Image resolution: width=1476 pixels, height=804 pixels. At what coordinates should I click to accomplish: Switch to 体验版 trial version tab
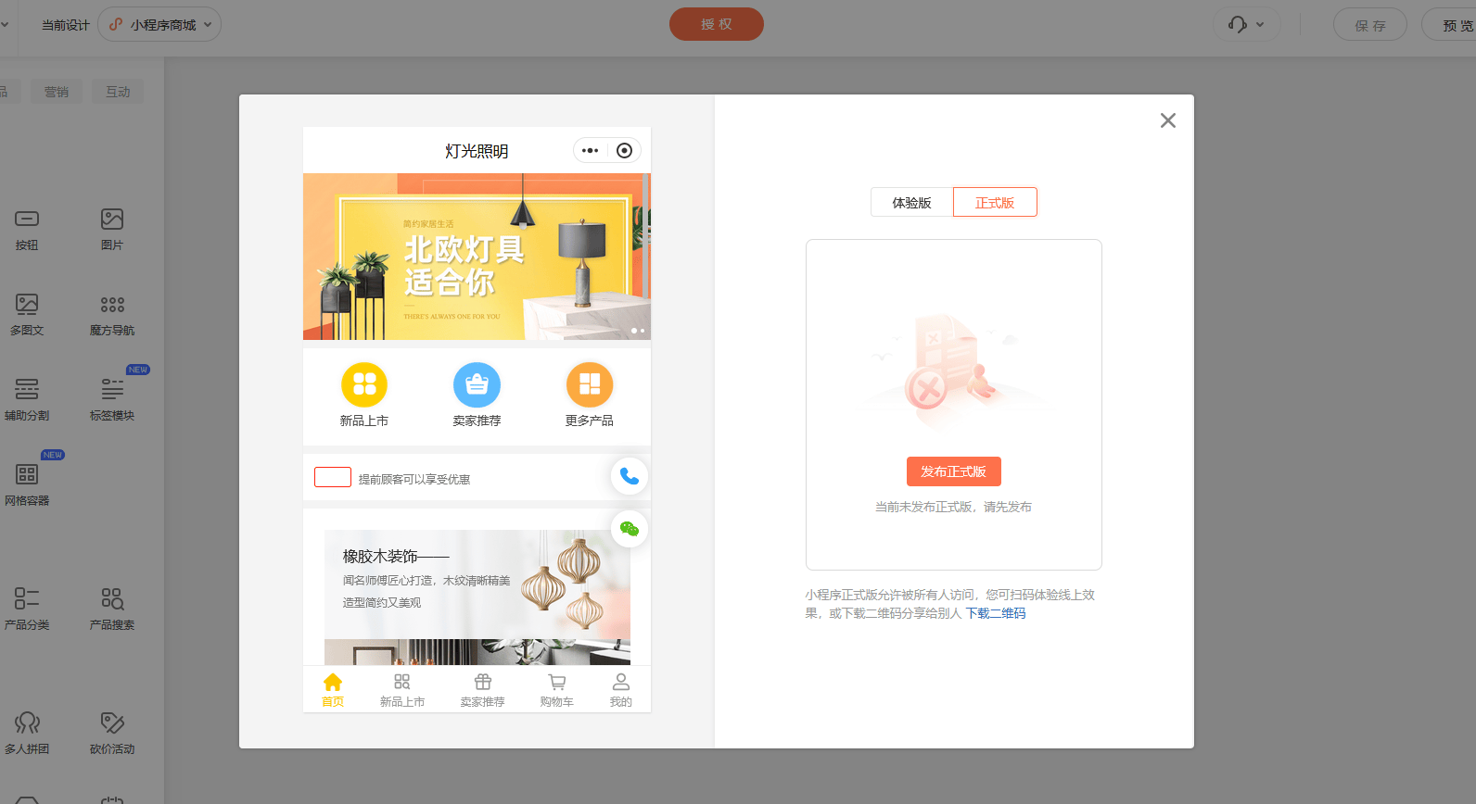[x=912, y=202]
